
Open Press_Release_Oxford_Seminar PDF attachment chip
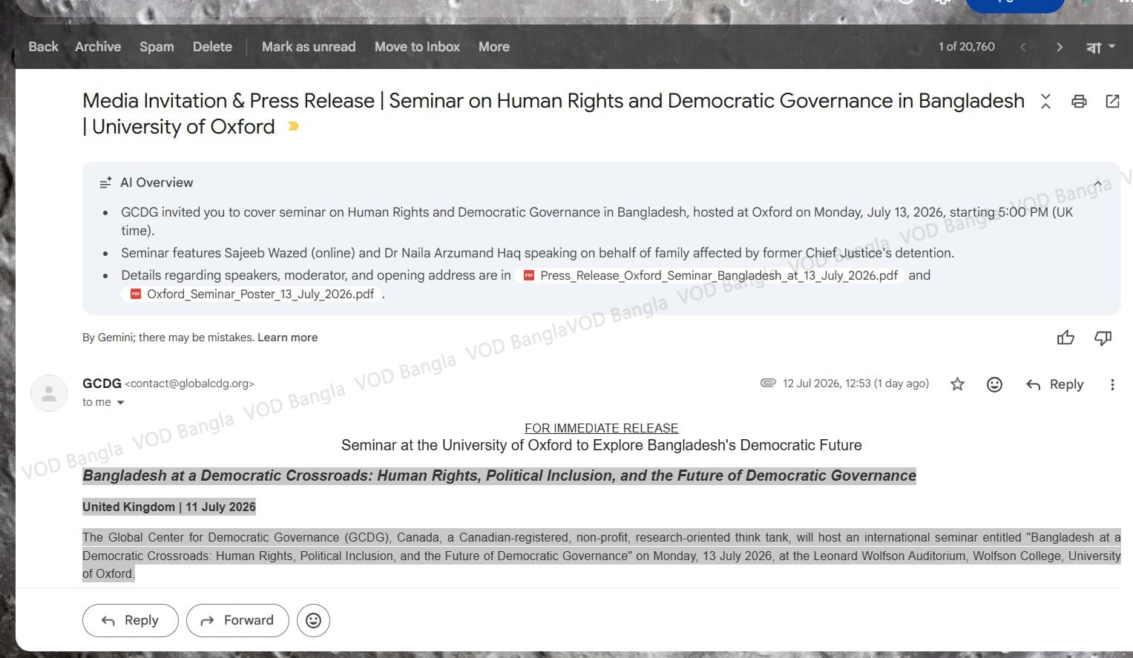click(711, 275)
